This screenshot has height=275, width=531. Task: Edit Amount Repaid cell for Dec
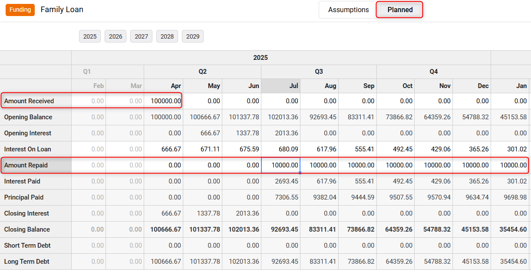472,165
